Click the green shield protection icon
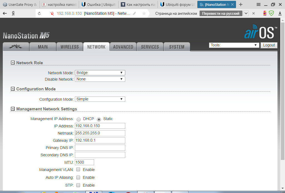 tap(271, 13)
